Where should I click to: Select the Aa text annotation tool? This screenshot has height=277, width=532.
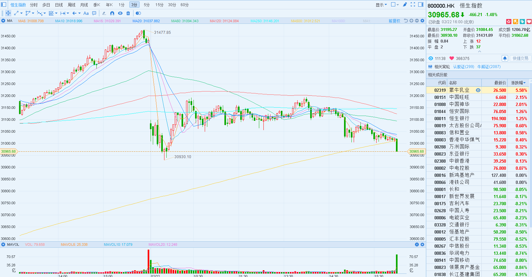pyautogui.click(x=86, y=13)
